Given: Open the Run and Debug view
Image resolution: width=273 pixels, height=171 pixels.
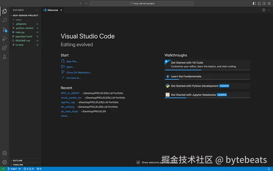Looking at the screenshot, I should point(5,39).
